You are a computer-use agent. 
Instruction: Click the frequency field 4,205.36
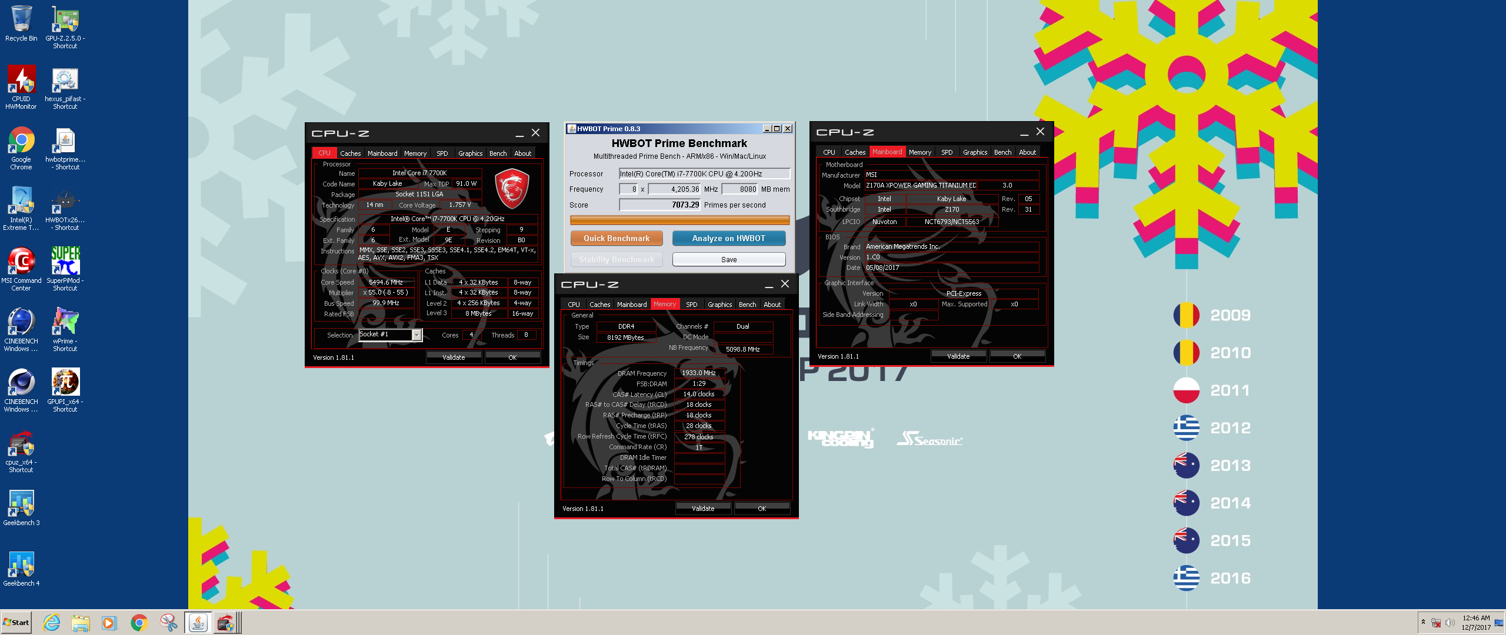(675, 189)
